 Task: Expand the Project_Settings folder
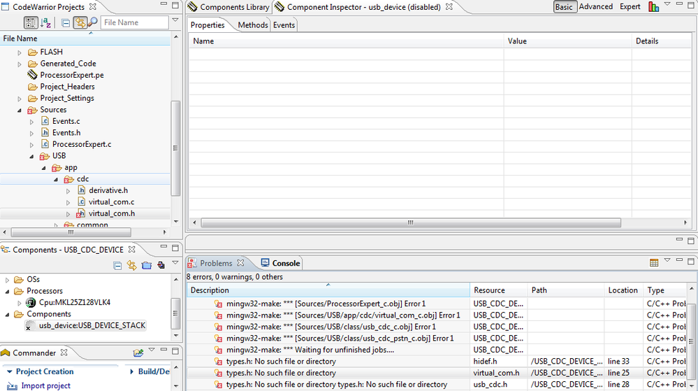[20, 99]
